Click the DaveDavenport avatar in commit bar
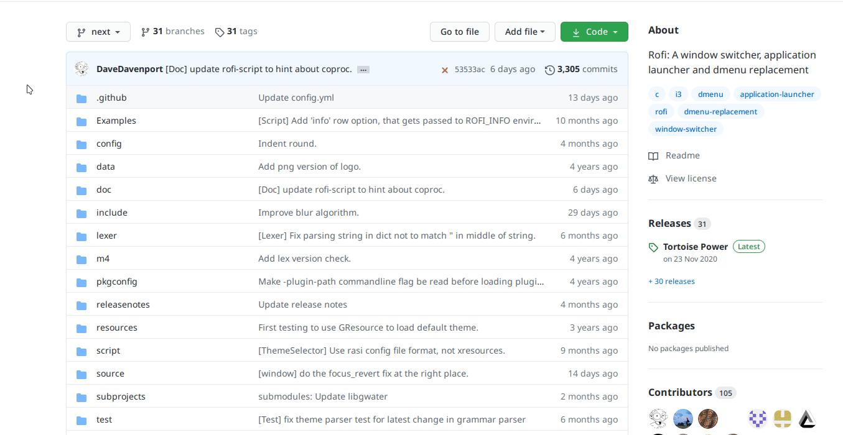The image size is (843, 435). [82, 69]
